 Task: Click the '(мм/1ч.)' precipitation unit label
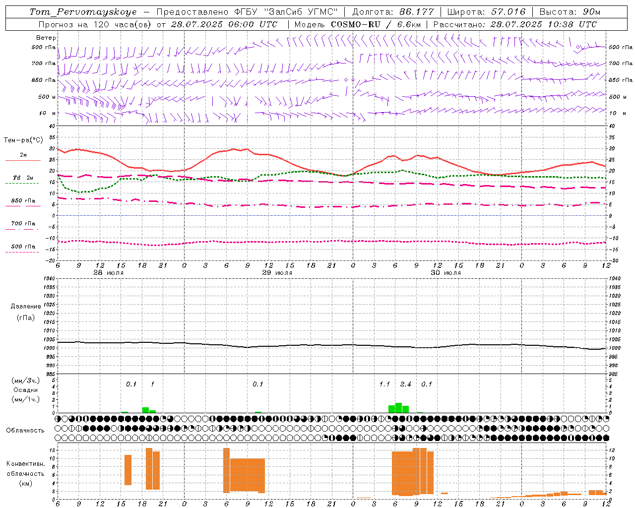click(x=26, y=399)
